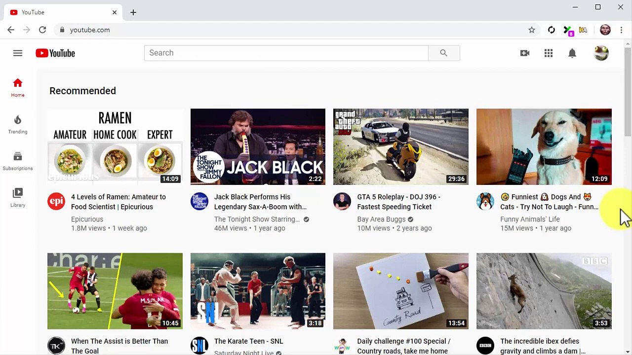The image size is (632, 355).
Task: Open the soccer assist video thumbnail
Action: [115, 291]
